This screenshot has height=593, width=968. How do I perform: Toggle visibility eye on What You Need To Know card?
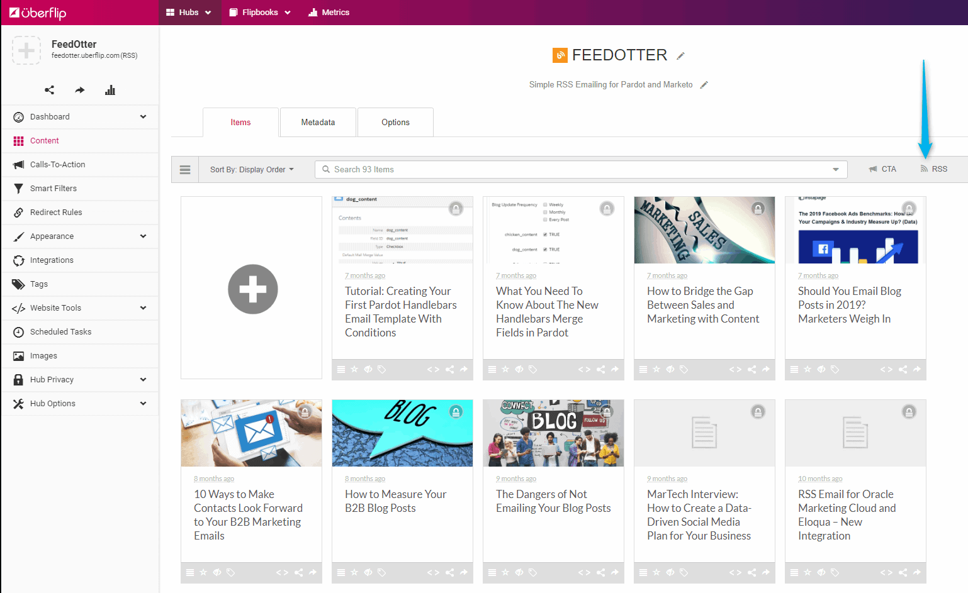[519, 369]
